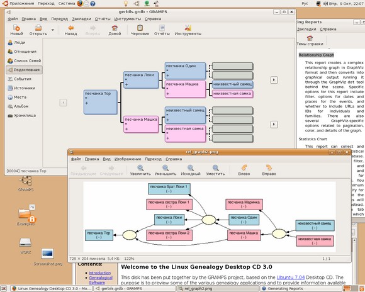
Task: Expand lower right pedigree arrow button
Action: 274,125
